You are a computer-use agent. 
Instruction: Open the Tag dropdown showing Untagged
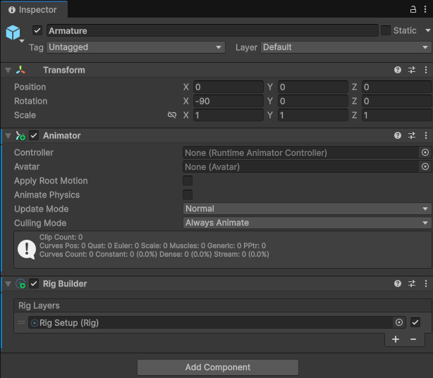[135, 47]
